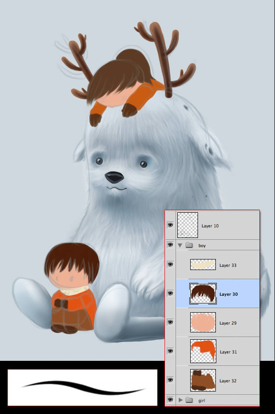Select the Layer 31 orange coat thumbnail

pyautogui.click(x=203, y=351)
